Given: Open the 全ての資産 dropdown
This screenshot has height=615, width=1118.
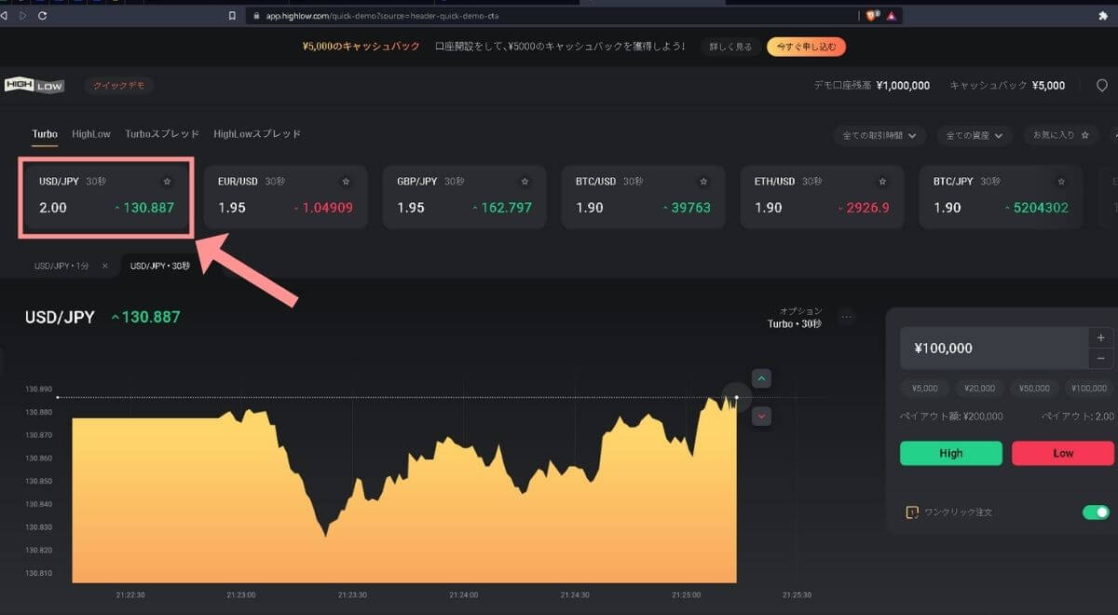Looking at the screenshot, I should coord(975,135).
